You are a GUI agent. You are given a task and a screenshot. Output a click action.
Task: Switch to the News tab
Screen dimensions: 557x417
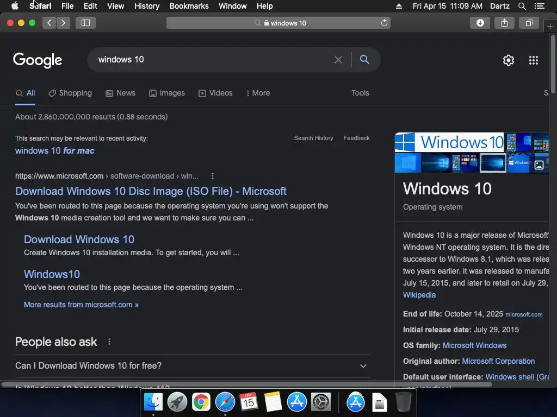point(120,93)
